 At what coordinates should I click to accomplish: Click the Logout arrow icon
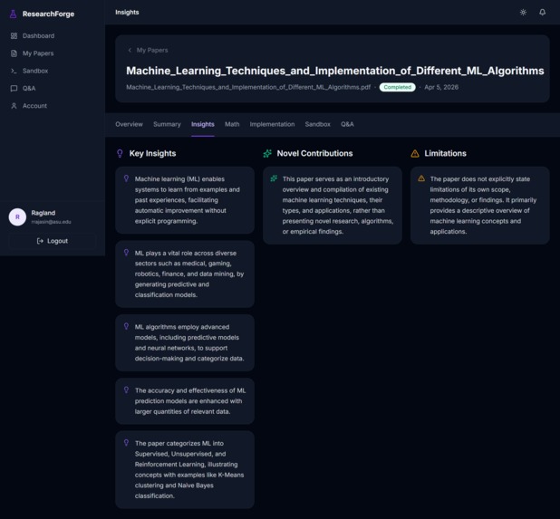click(x=40, y=241)
